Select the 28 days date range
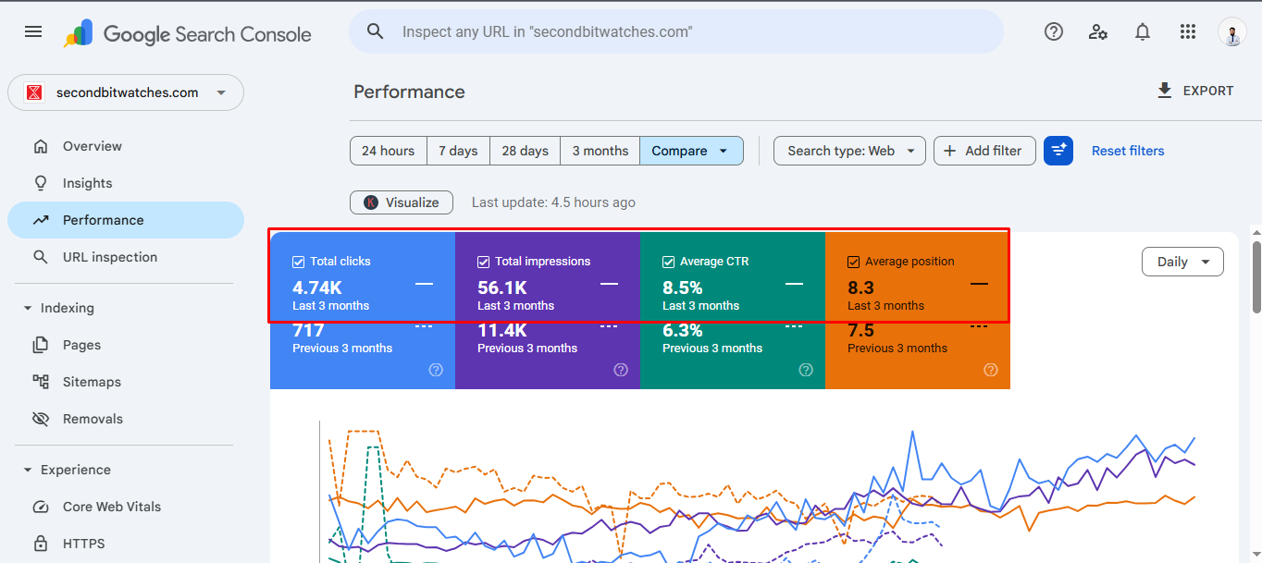The height and width of the screenshot is (563, 1262). 525,151
